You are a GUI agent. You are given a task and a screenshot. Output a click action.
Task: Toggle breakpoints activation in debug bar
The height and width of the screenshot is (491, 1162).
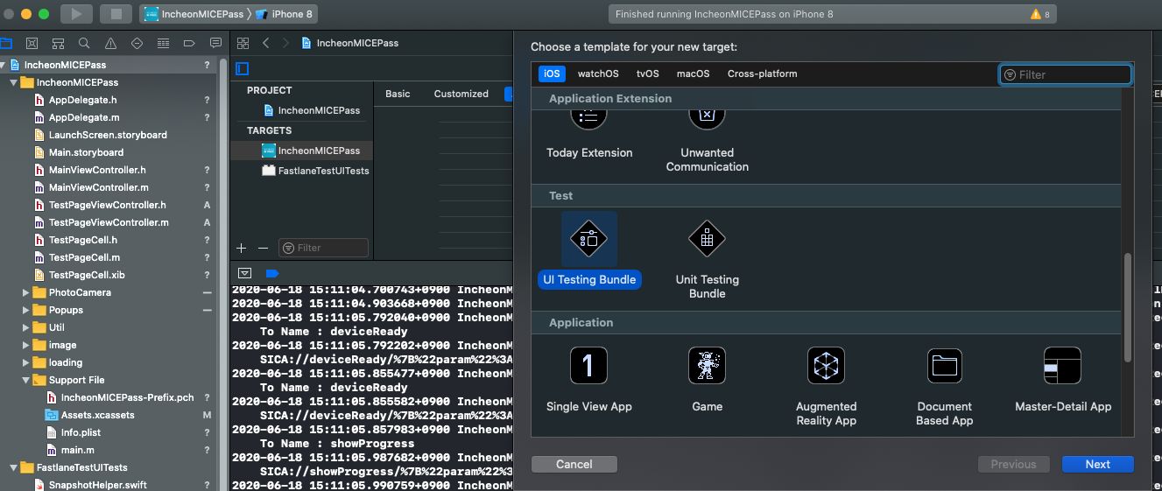(271, 273)
